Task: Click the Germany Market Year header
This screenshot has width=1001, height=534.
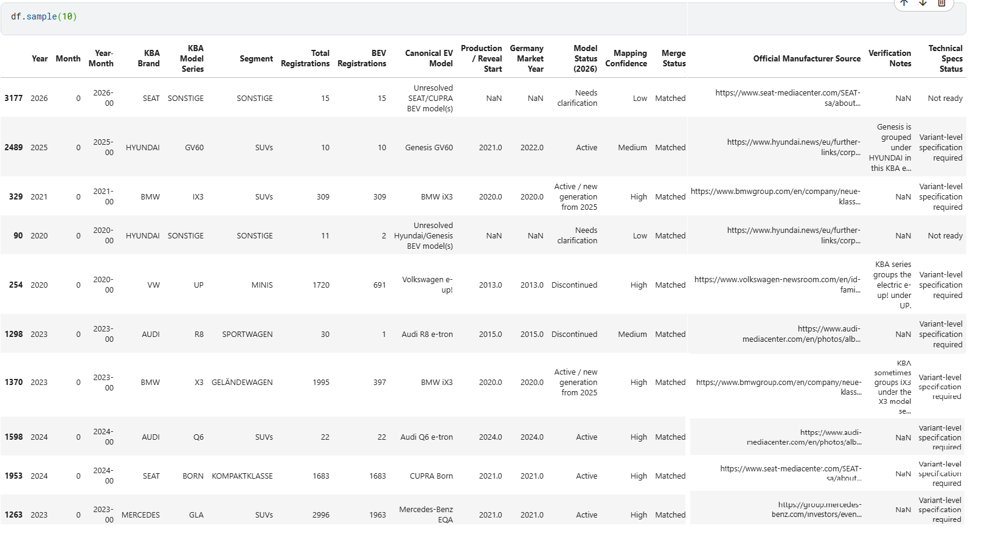Action: [527, 58]
